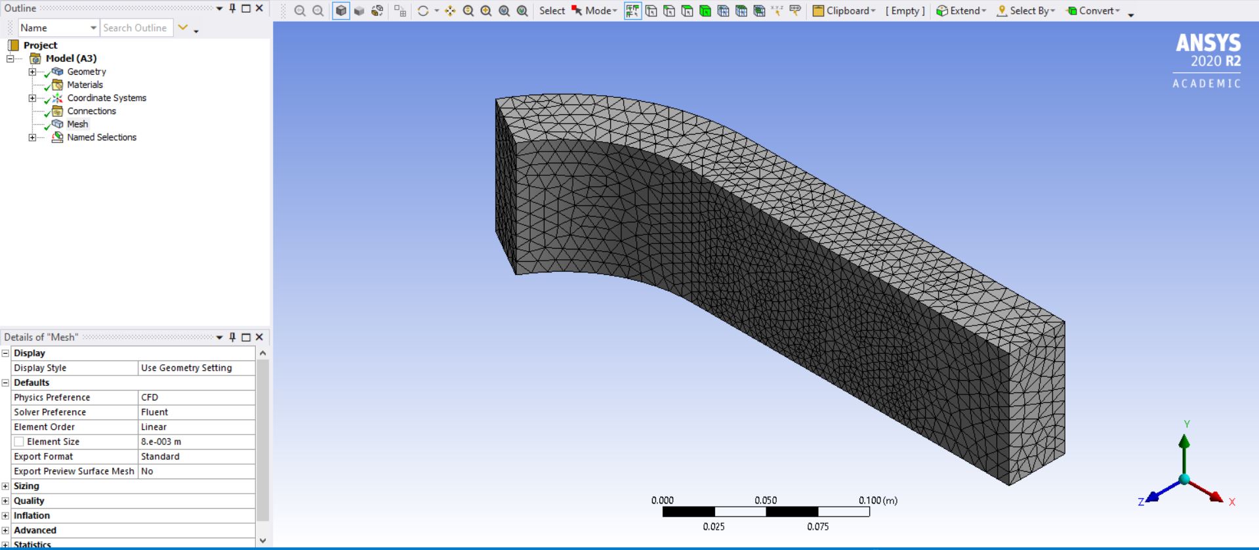Screen dimensions: 1259x550
Task: Collapse the Model (A3) node
Action: coord(10,58)
